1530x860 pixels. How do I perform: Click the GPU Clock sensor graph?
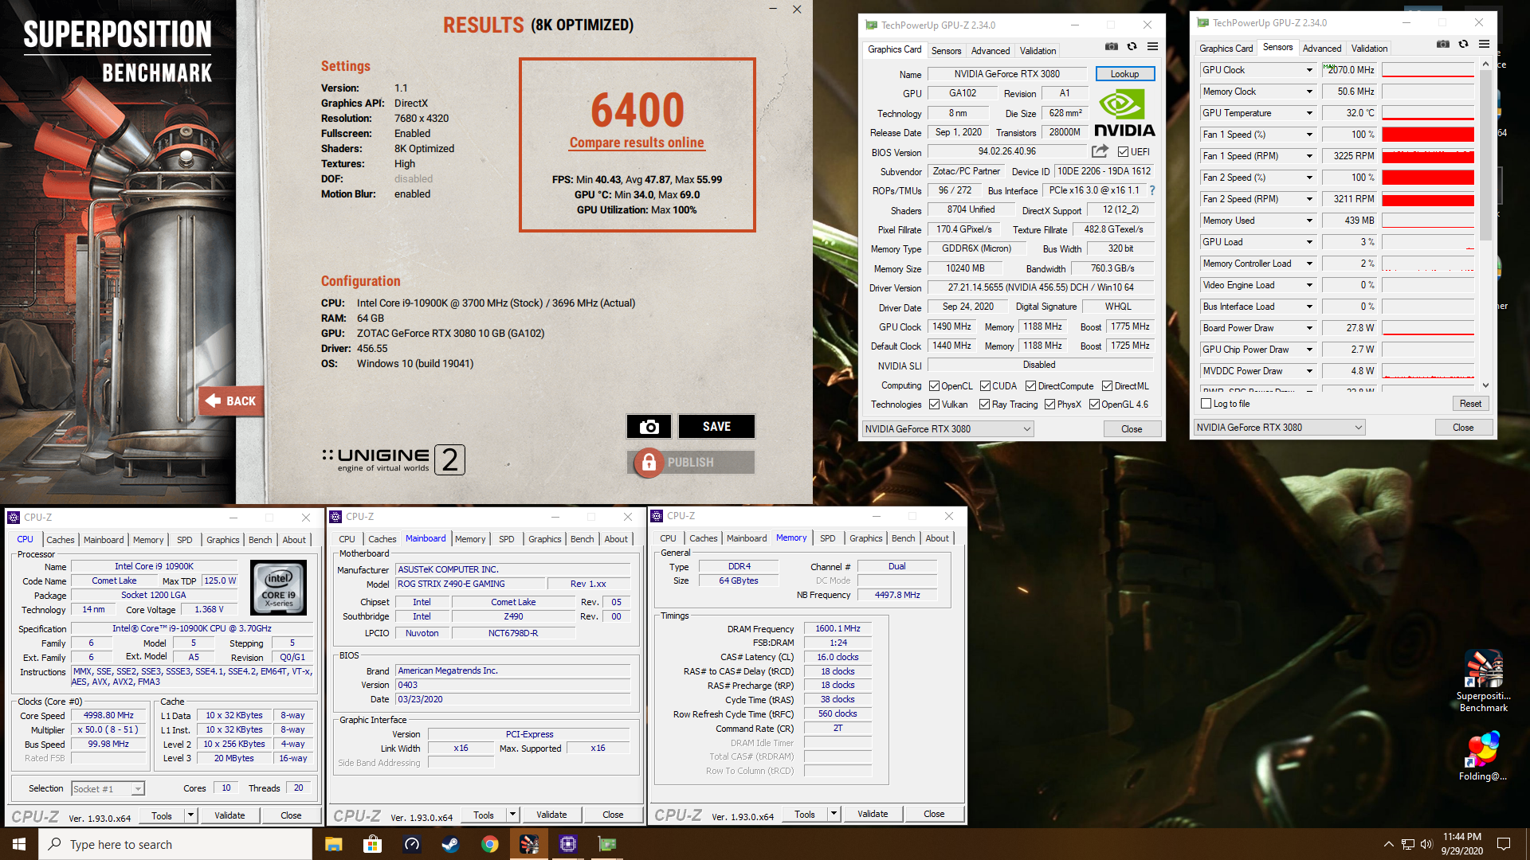pos(1428,70)
